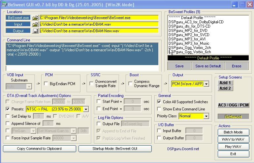Click the BeSweet.exe path field
Image resolution: width=254 pixels, height=163 pixels.
click(99, 18)
